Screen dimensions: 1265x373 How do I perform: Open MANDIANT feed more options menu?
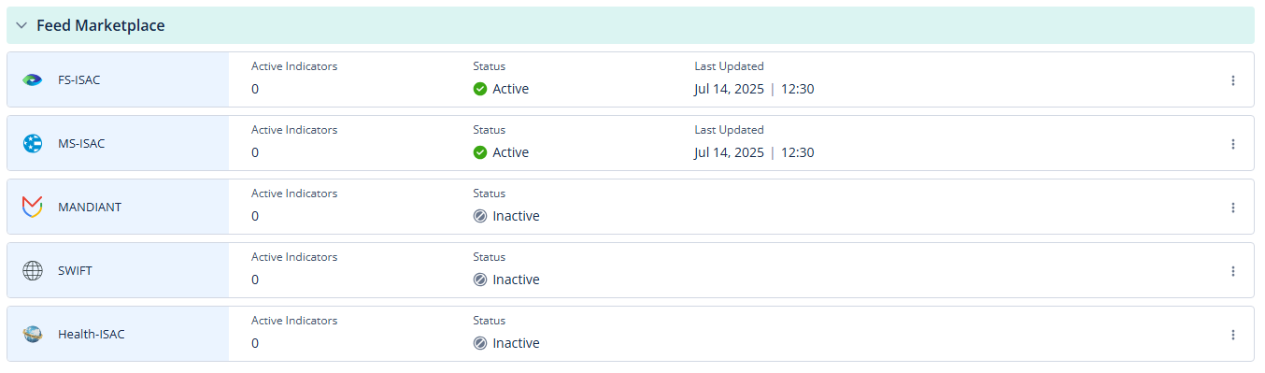coord(1232,208)
